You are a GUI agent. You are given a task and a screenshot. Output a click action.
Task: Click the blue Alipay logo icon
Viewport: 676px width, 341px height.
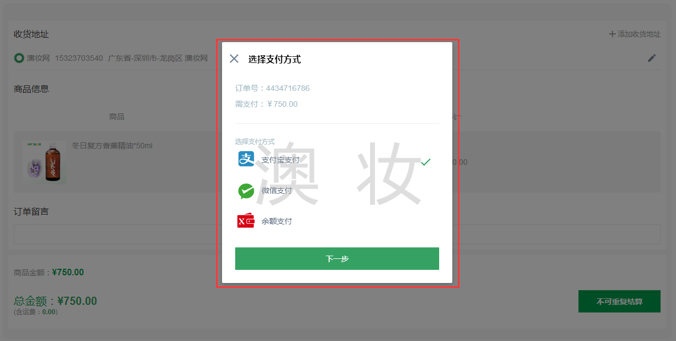[246, 159]
